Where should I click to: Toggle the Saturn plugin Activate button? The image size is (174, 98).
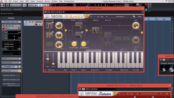(80, 89)
